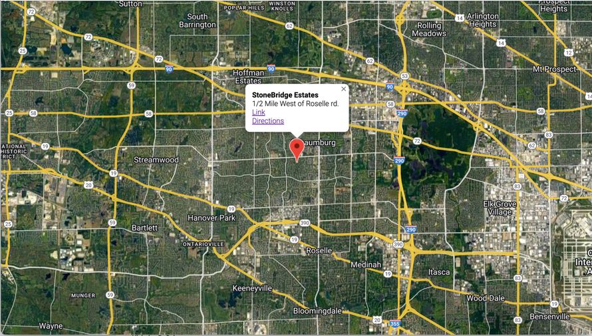This screenshot has width=592, height=336.
Task: Close the StoneBridge Estates info popup
Action: pos(343,89)
